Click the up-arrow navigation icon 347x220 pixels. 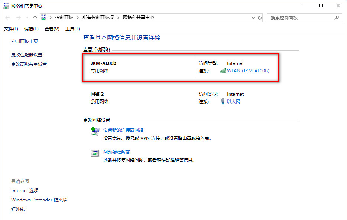coord(35,17)
